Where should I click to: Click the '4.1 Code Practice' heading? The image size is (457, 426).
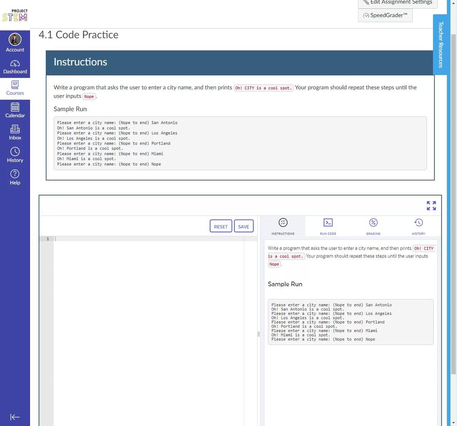tap(78, 35)
